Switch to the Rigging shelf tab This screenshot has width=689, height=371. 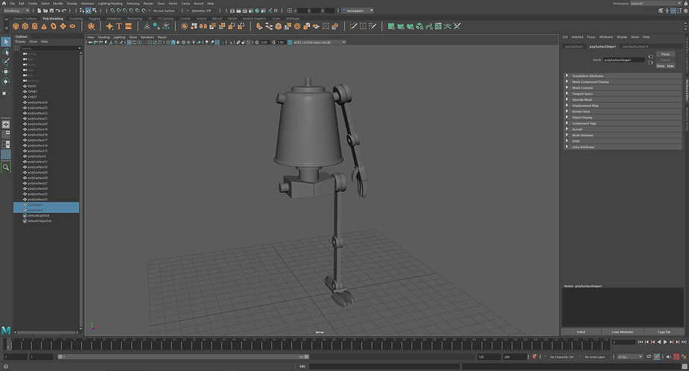[x=95, y=19]
